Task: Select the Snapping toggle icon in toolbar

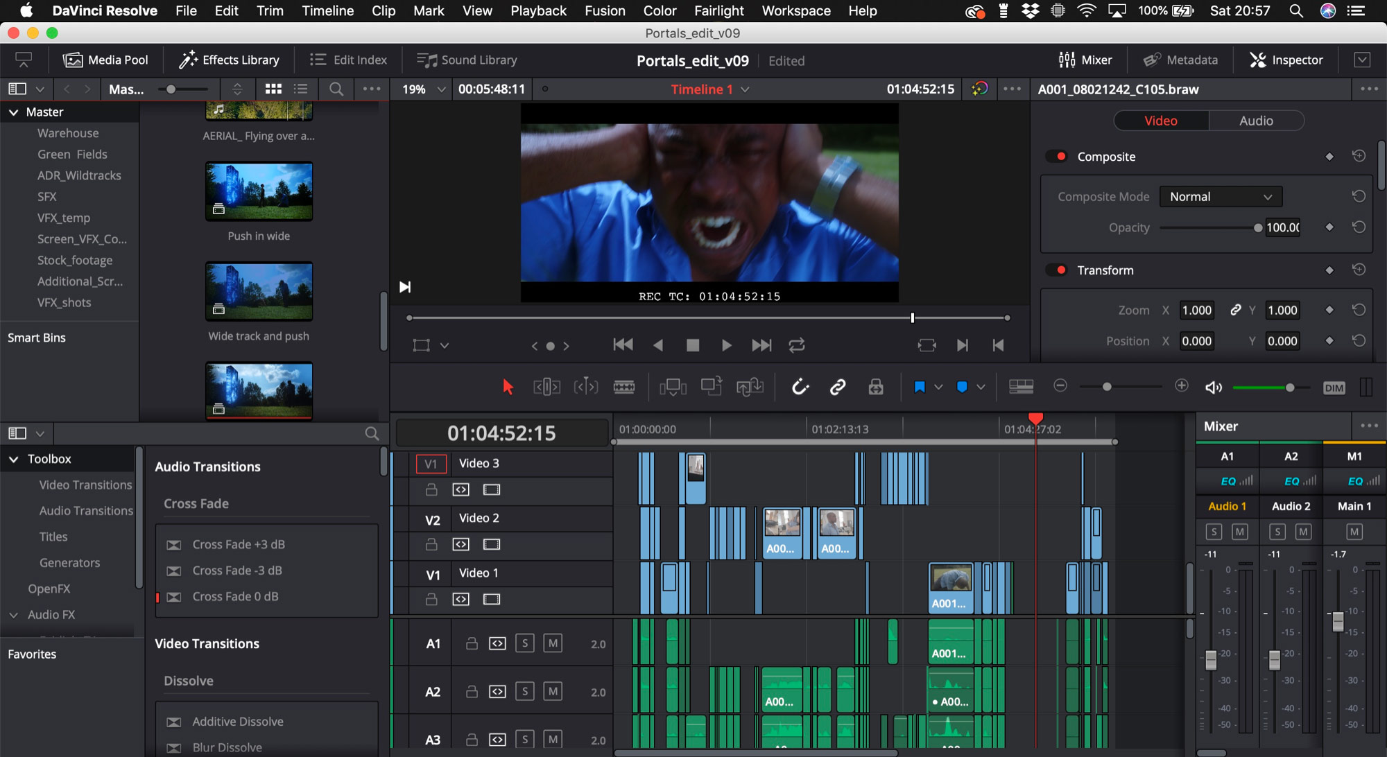Action: pyautogui.click(x=799, y=386)
